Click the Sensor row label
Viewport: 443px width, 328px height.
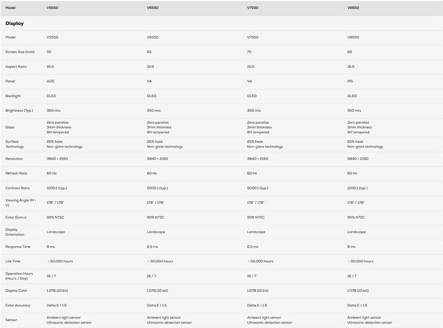[11, 320]
